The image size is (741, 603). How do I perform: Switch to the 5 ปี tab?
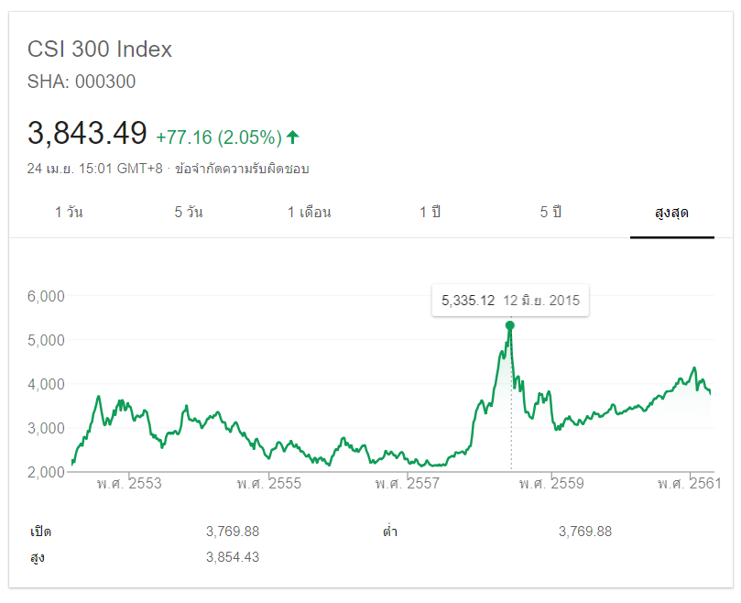(x=550, y=213)
